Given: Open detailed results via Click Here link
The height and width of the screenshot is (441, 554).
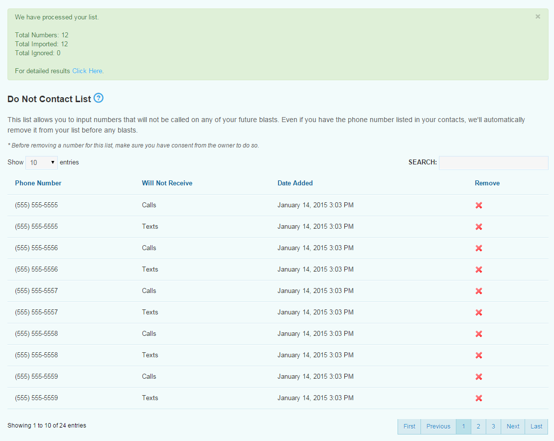Looking at the screenshot, I should 87,71.
